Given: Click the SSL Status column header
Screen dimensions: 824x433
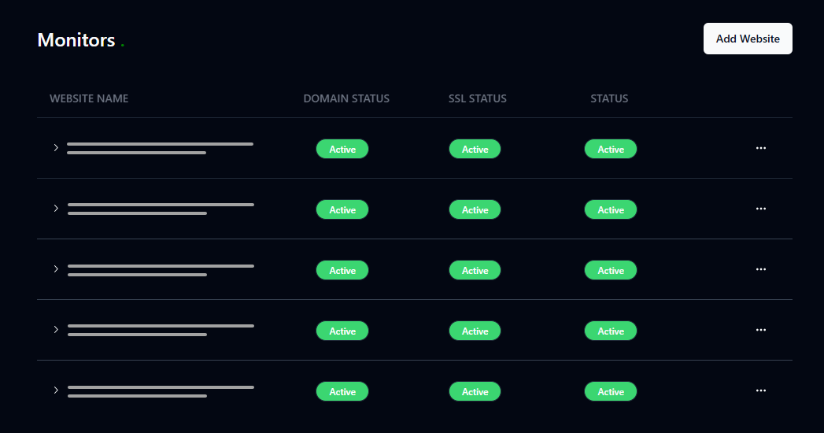Looking at the screenshot, I should [477, 98].
